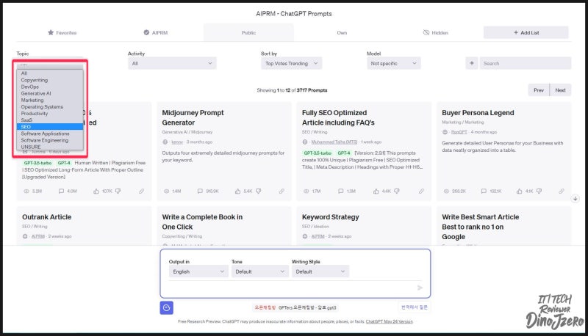Copy link icon on Buyer Persona Legend card
The width and height of the screenshot is (588, 336).
(x=562, y=191)
